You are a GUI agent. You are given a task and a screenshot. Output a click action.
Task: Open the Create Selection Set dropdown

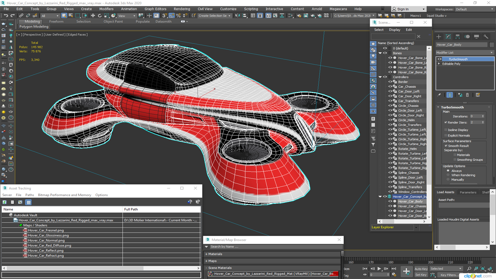pyautogui.click(x=214, y=16)
